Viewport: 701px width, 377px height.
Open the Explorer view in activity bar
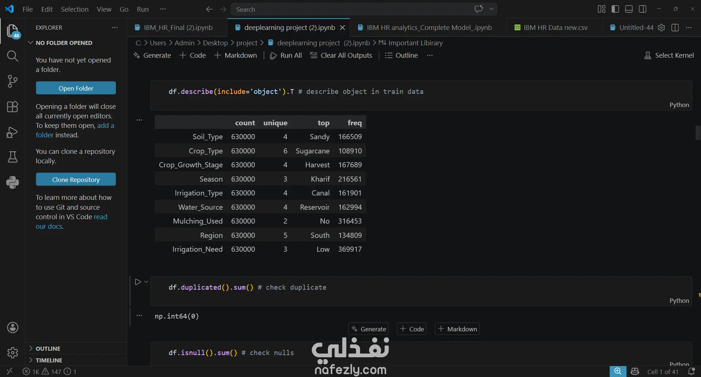pos(13,31)
